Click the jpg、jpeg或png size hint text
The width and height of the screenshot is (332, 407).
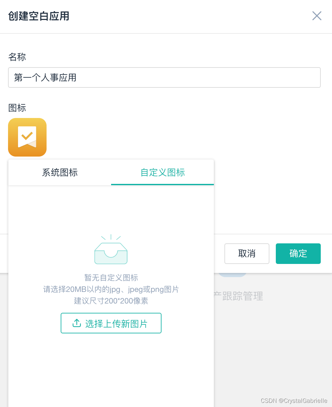111,289
